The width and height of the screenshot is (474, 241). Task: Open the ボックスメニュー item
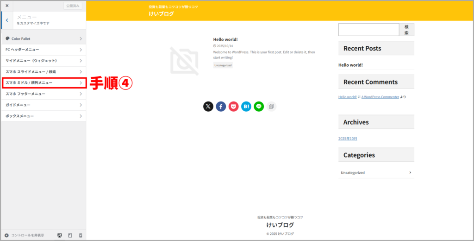coord(43,116)
